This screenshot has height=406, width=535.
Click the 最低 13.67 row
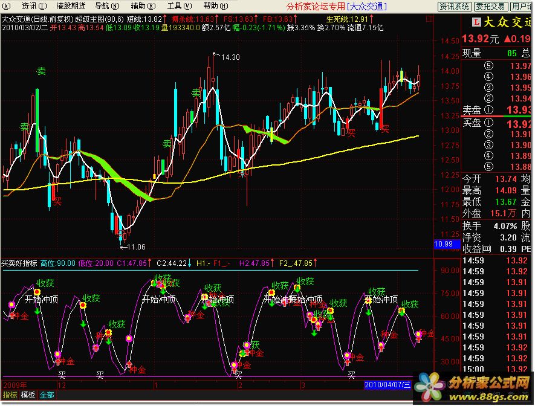coord(497,202)
